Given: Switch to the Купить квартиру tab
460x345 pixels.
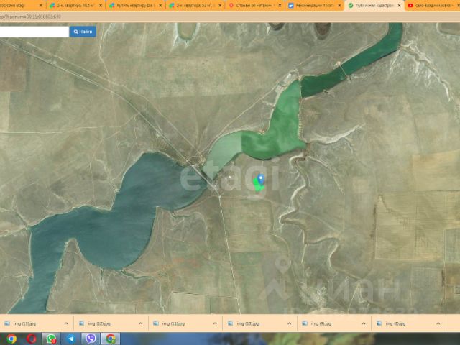Looking at the screenshot, I should (135, 5).
